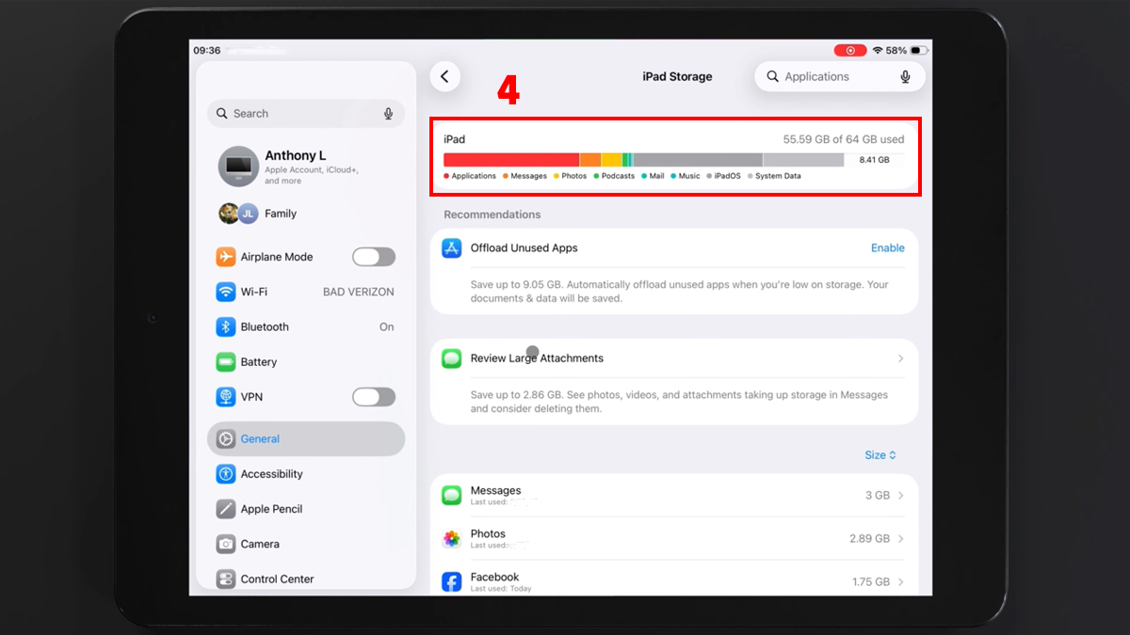Expand Review Large Attachments chevron

pyautogui.click(x=901, y=358)
